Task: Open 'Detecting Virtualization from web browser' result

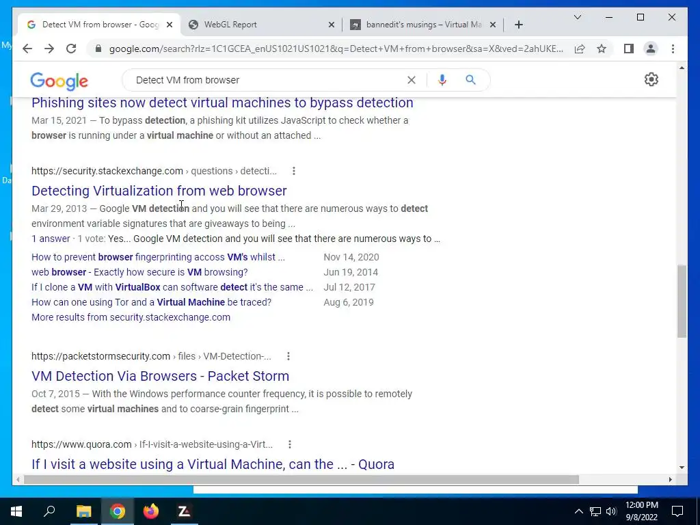Action: pos(159,191)
